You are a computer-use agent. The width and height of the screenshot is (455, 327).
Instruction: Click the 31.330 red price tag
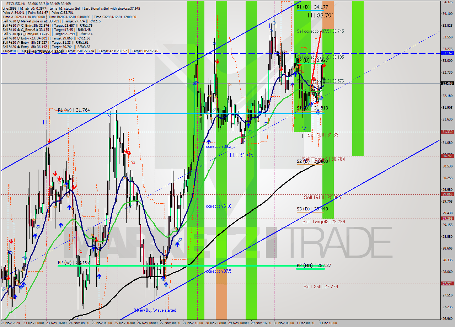click(x=447, y=132)
